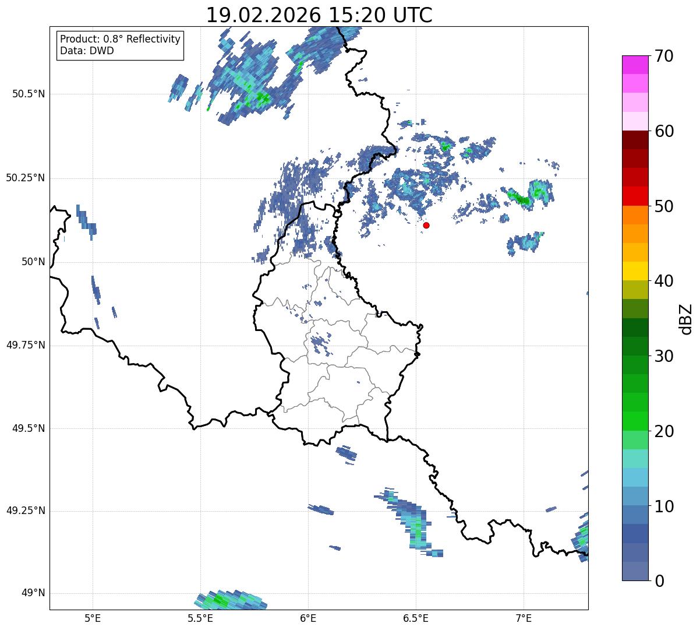700x630 pixels.
Task: Click the 50.25°N latitude label
Action: (x=26, y=178)
